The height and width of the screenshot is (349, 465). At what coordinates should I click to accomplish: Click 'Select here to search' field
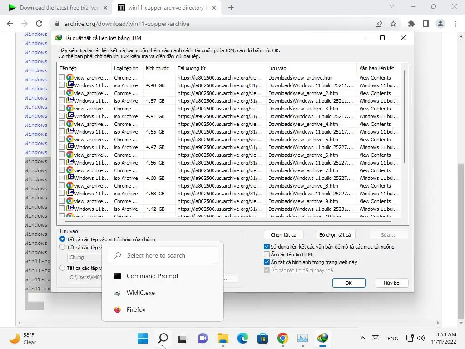click(163, 255)
